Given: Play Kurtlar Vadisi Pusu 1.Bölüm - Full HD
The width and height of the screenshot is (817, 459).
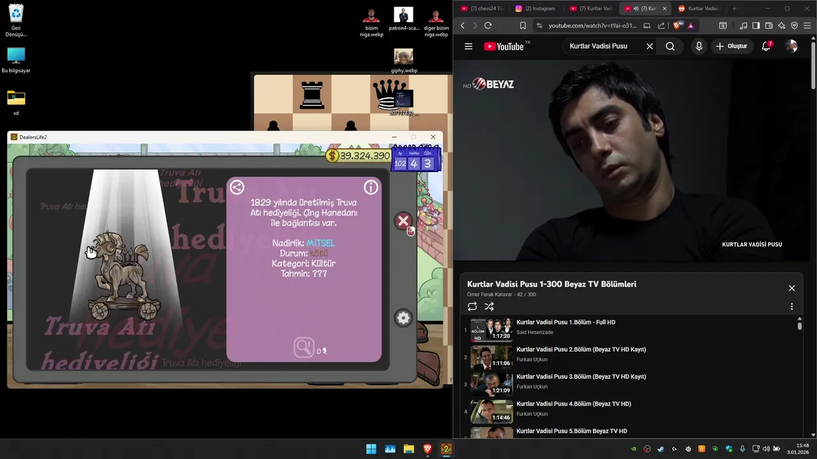Looking at the screenshot, I should tap(566, 322).
